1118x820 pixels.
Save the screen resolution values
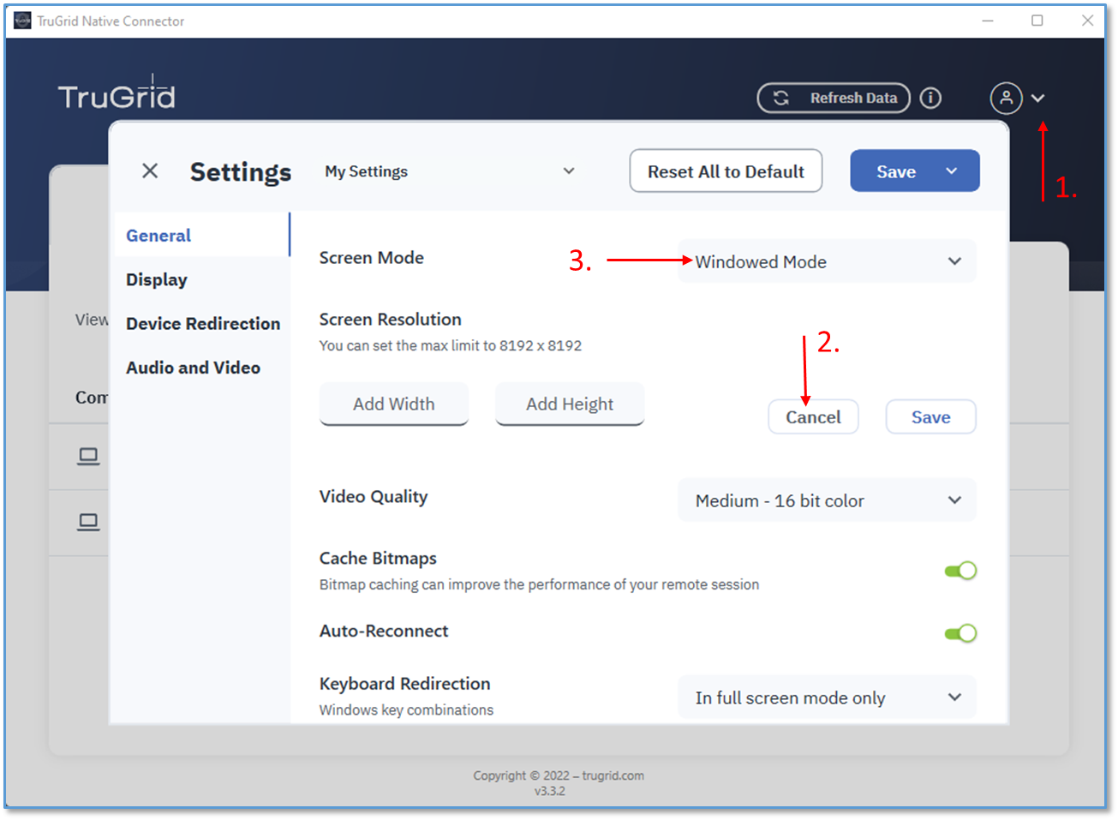point(930,417)
